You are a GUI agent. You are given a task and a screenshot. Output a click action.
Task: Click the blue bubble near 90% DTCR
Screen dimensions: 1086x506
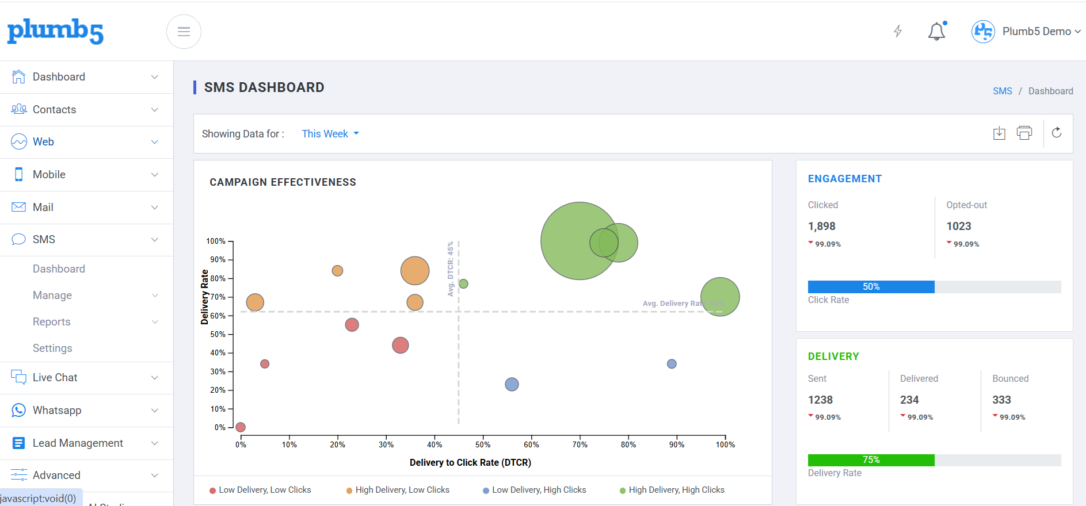[672, 364]
